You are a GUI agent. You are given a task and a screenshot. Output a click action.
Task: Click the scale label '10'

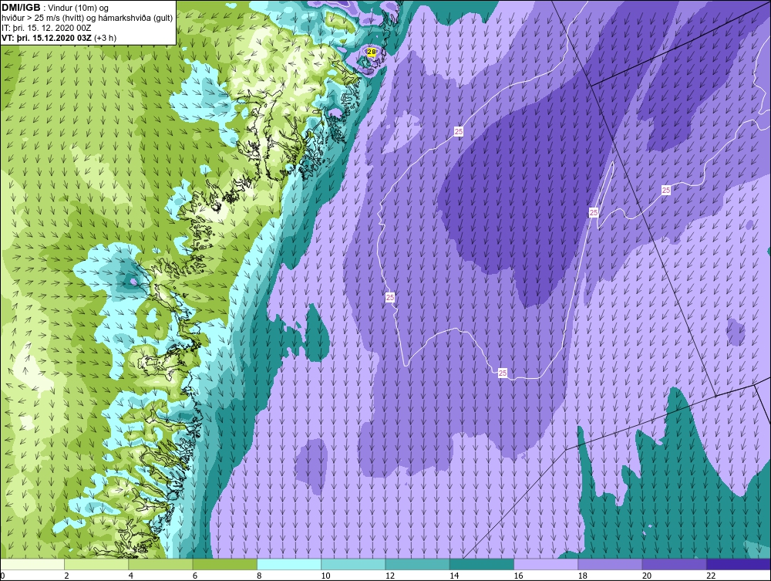[x=325, y=576]
